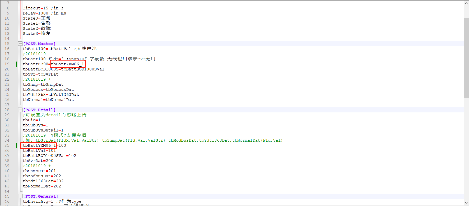
Task: Click the tbSnmp=tbSnmpDat line
Action: pos(43,84)
